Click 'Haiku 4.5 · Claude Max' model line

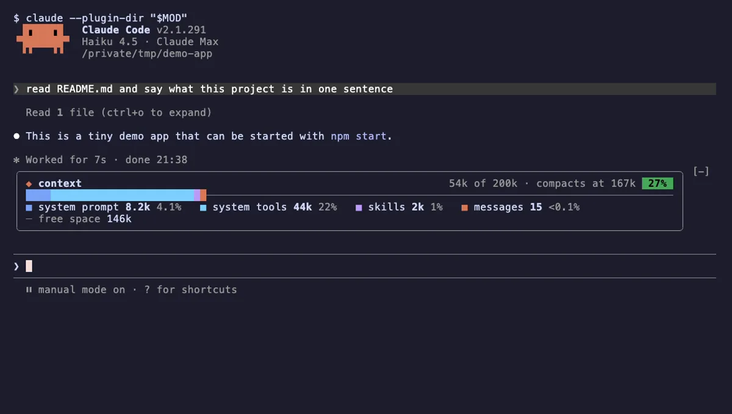coord(150,42)
